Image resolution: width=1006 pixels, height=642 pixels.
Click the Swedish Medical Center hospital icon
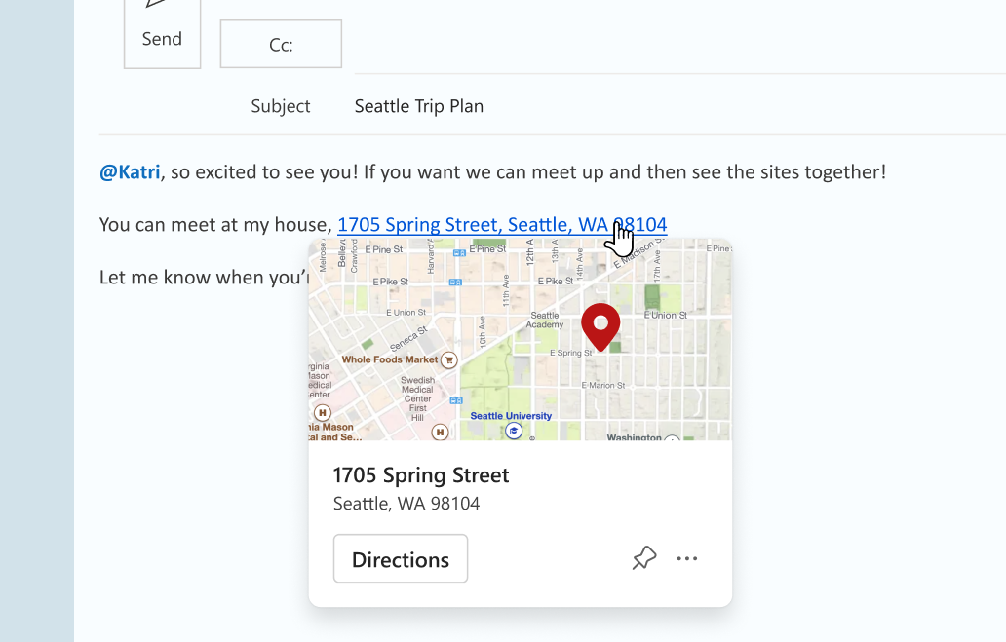click(x=440, y=433)
